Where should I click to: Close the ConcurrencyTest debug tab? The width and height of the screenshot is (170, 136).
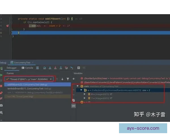tap(32, 63)
